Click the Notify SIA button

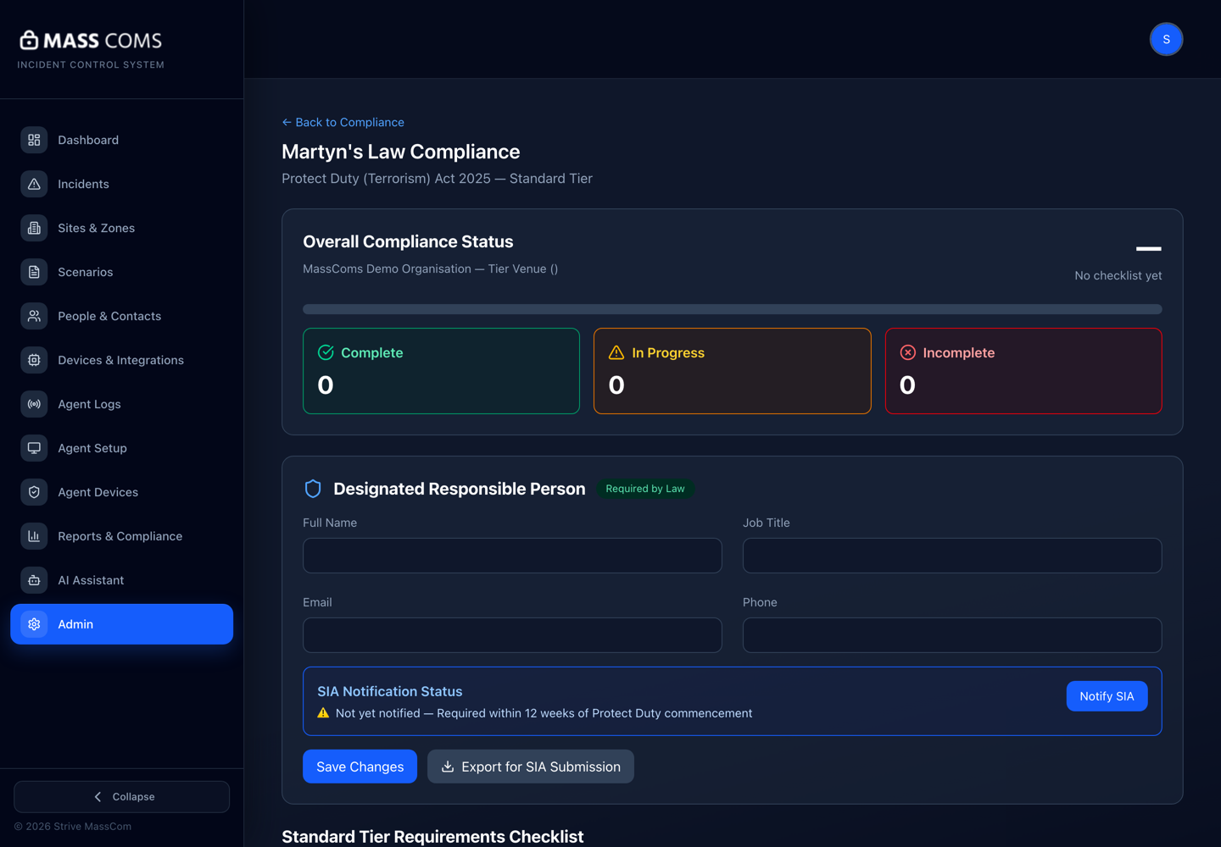1107,696
